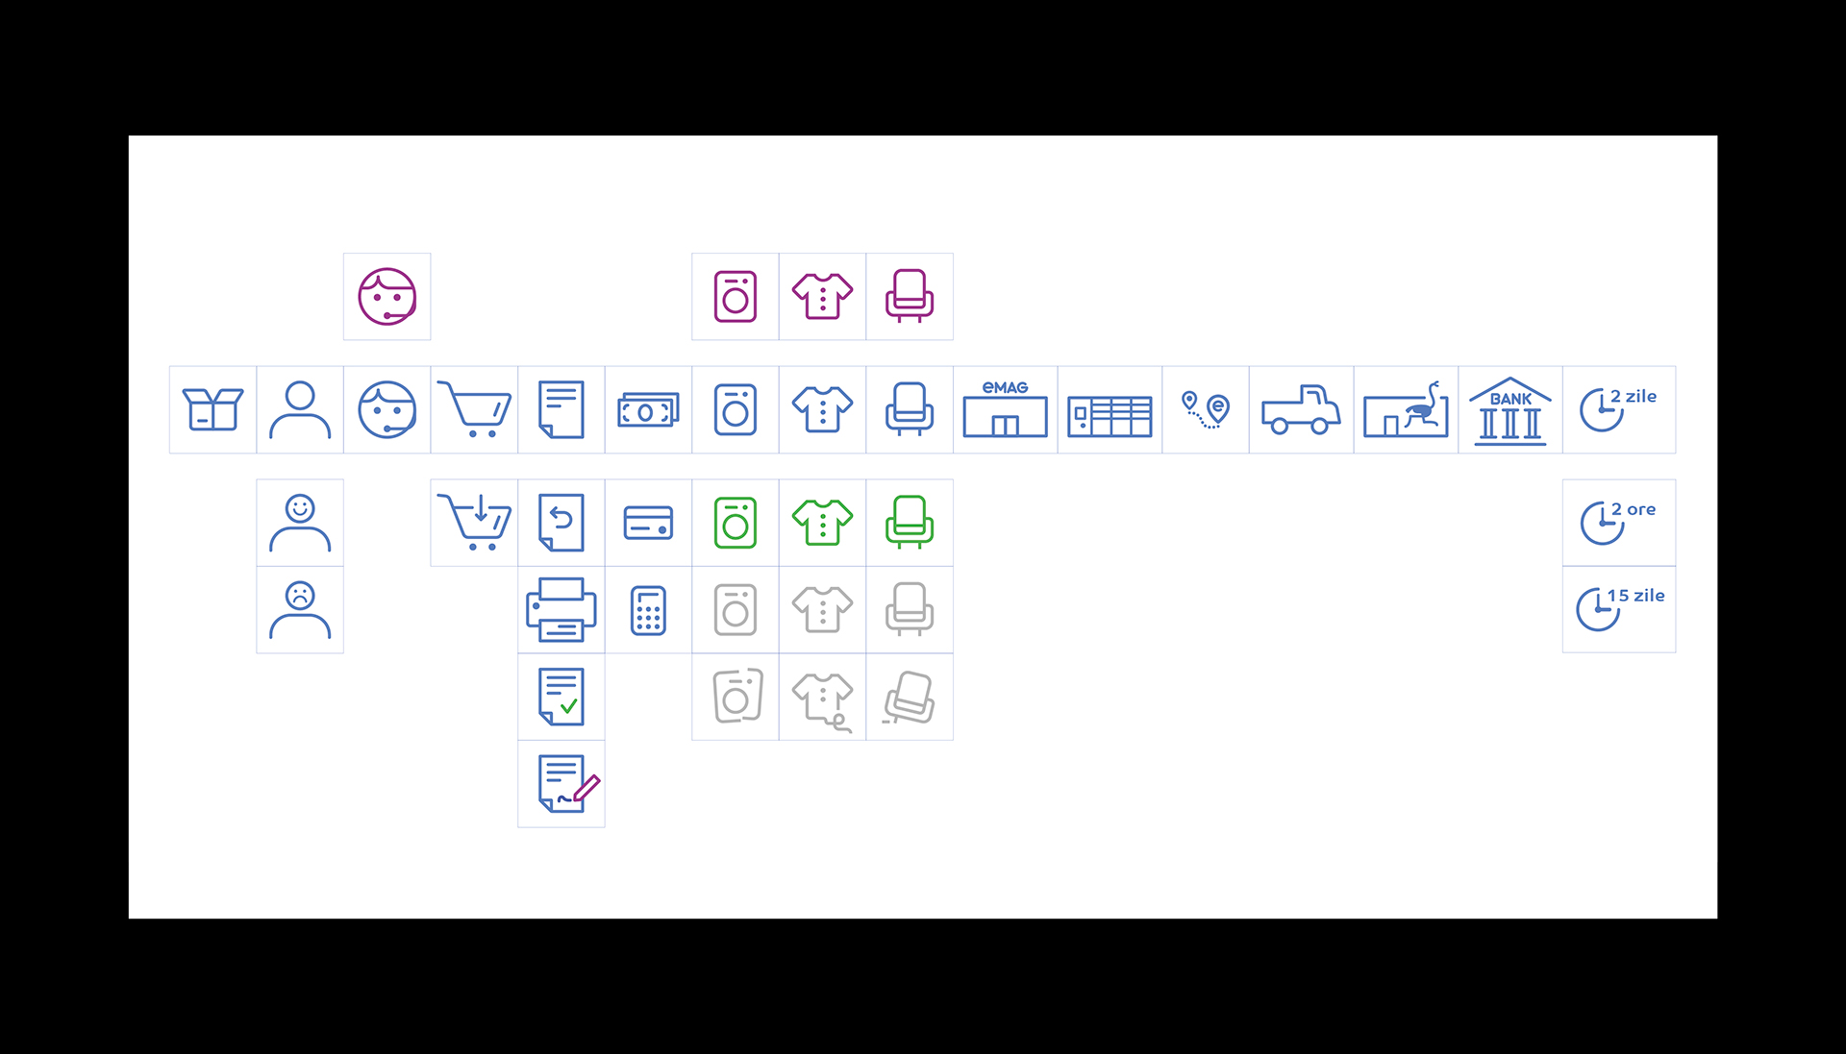Click the bank payment icon
The height and width of the screenshot is (1054, 1846).
tap(1510, 408)
